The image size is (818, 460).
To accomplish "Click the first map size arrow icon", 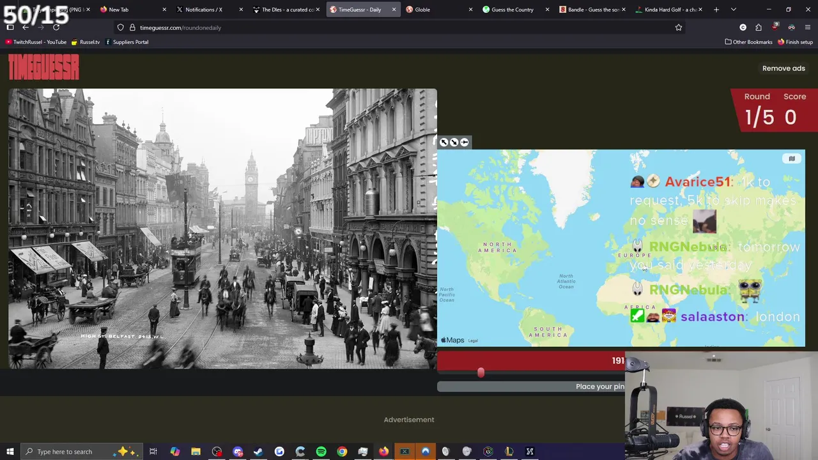I will pos(444,142).
